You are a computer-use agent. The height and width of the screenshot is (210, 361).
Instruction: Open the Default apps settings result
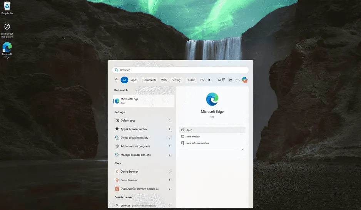click(144, 121)
